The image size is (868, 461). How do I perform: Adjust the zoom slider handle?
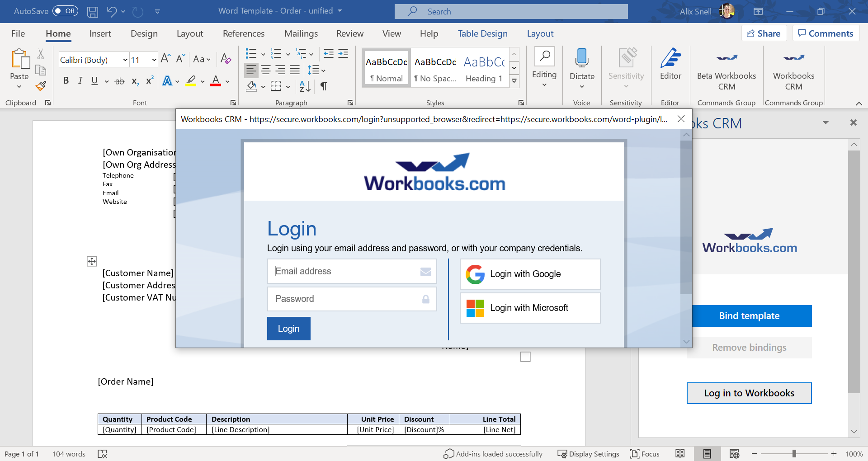(794, 454)
